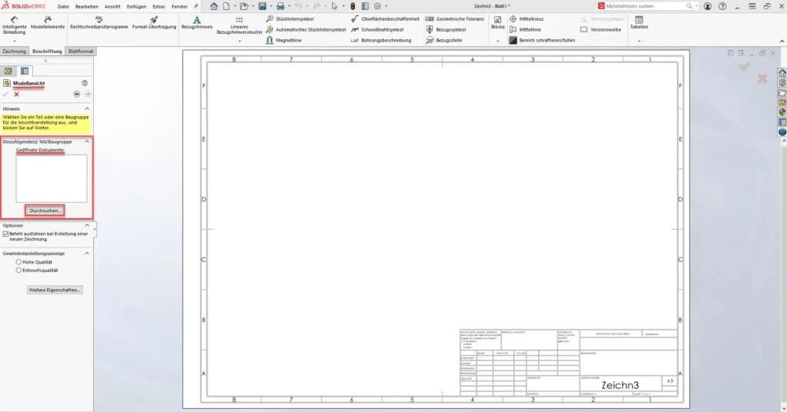Insert a Bezugshinweis note
Screen dimensions: 787x412
[x=197, y=19]
